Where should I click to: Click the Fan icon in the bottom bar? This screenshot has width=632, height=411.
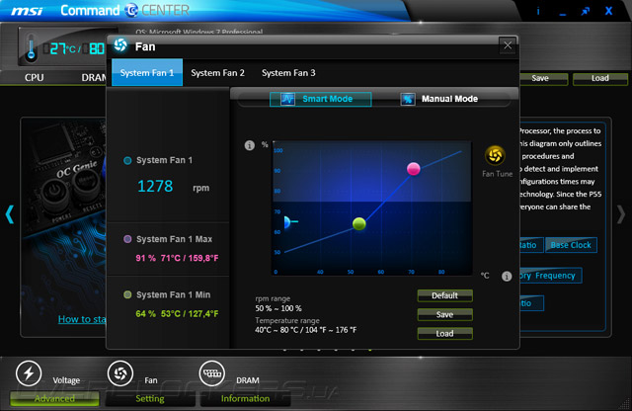point(120,373)
